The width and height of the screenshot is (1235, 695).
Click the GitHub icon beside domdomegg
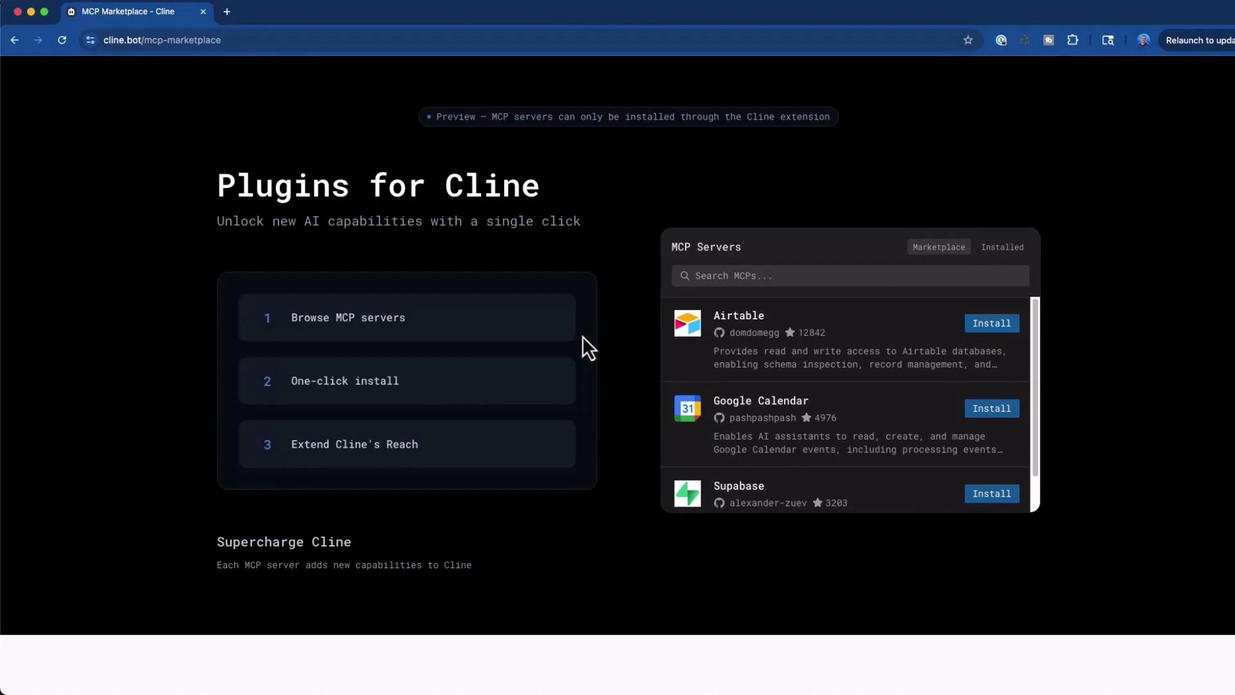(x=718, y=333)
